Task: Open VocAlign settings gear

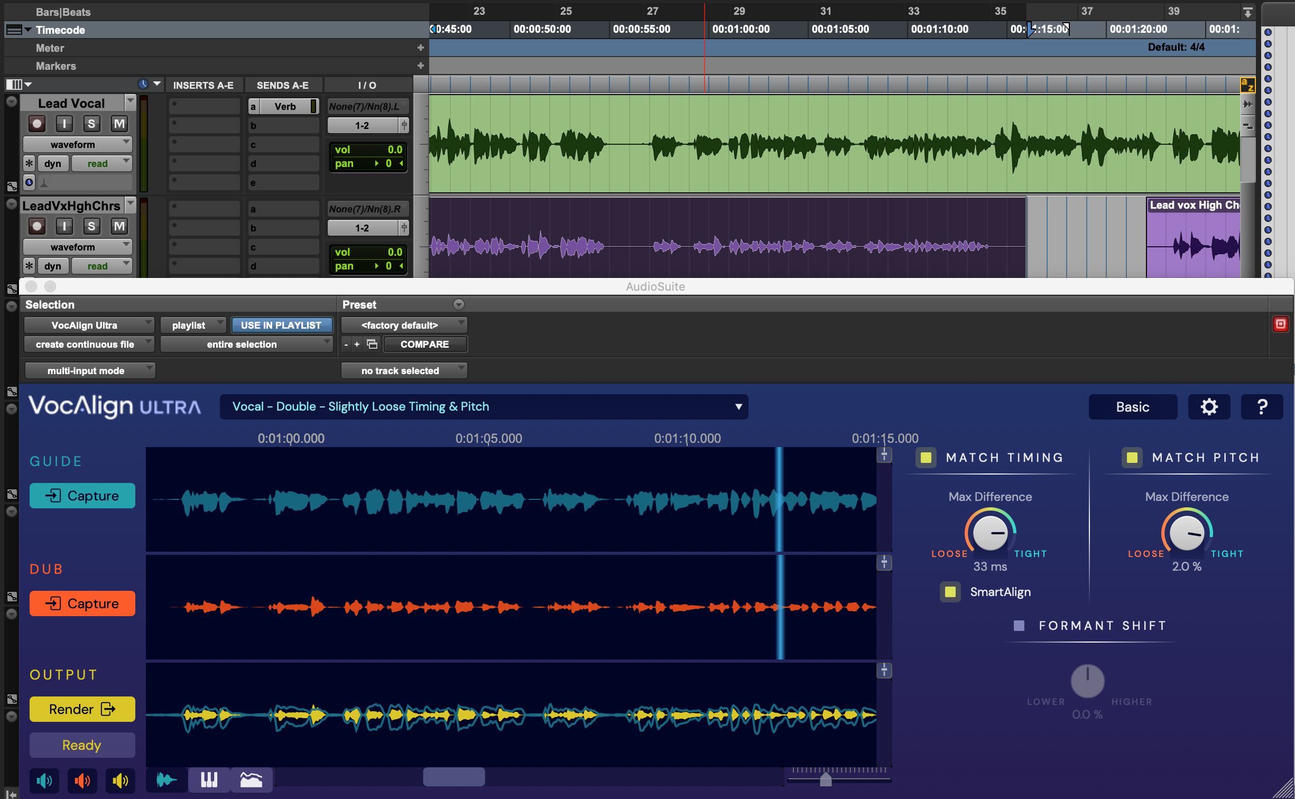Action: pyautogui.click(x=1208, y=407)
